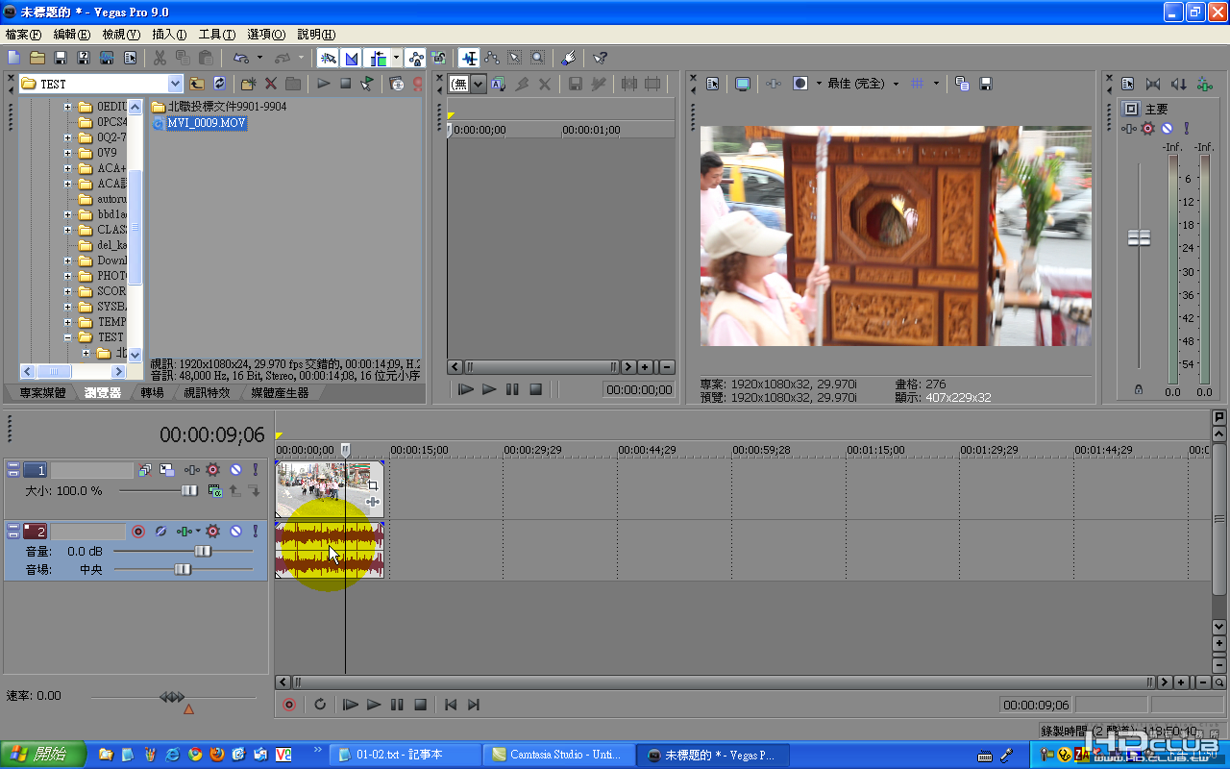Invert phase on audio track 2
This screenshot has height=769, width=1230.
point(161,531)
